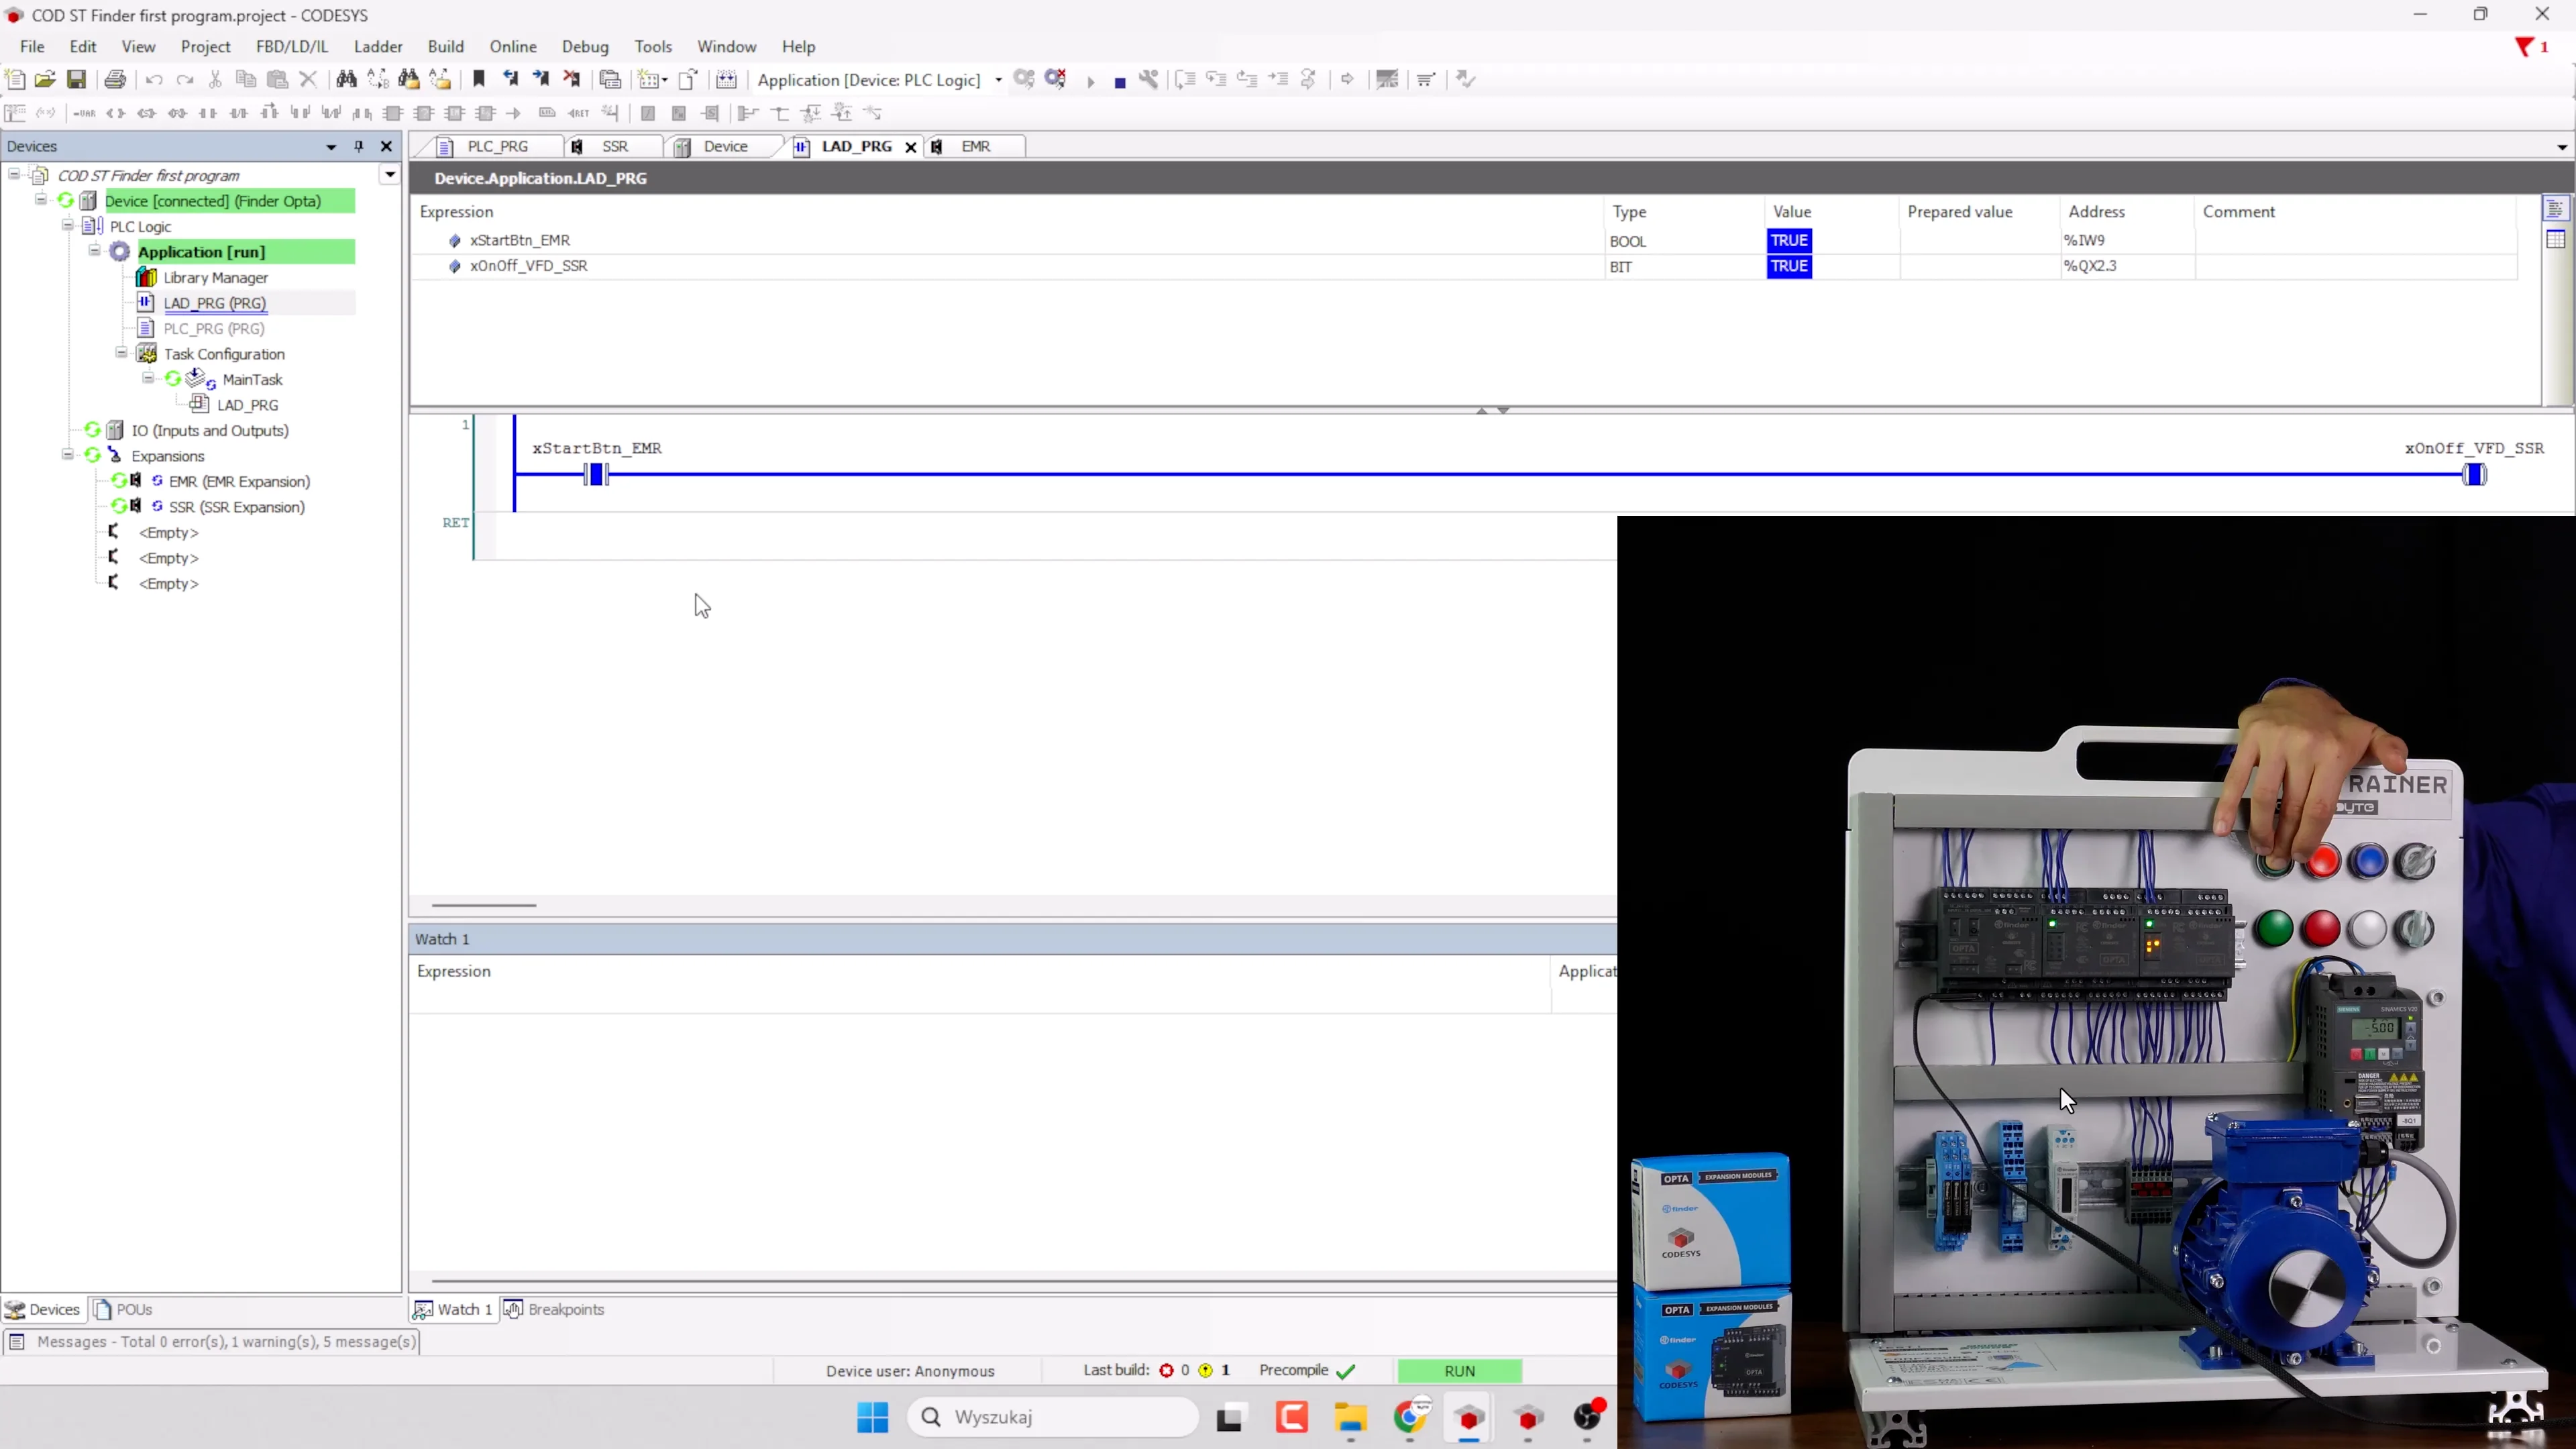Collapse the Task Configuration tree node

[121, 353]
